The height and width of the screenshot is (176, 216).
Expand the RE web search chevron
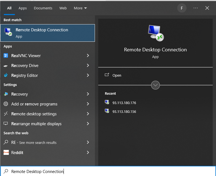click(88, 142)
